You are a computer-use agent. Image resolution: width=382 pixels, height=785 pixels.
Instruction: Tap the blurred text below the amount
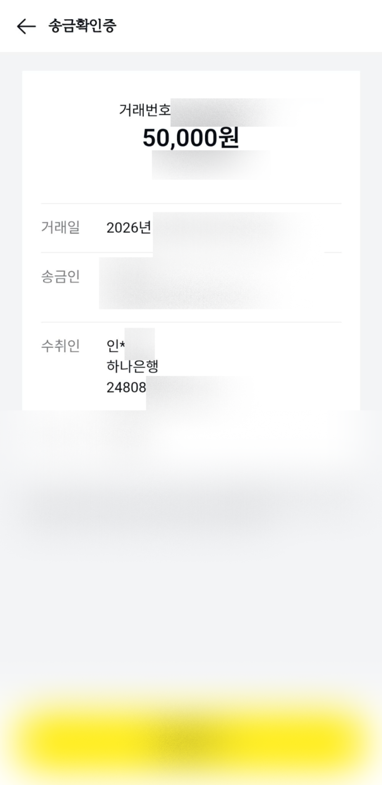211,165
